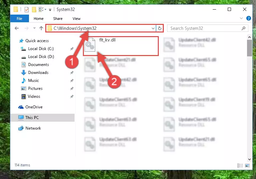Click the pin next to Downloads
Screen dimensions: 256x179
click(72, 73)
